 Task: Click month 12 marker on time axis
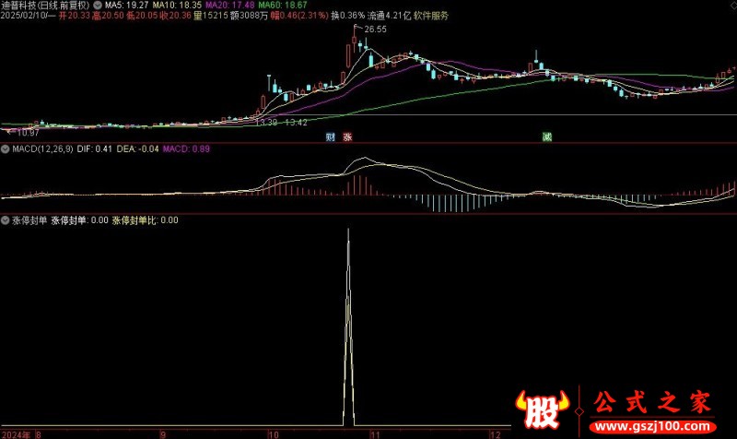click(x=496, y=434)
